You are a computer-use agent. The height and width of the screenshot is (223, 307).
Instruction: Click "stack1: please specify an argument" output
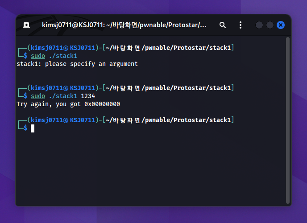tap(77, 64)
